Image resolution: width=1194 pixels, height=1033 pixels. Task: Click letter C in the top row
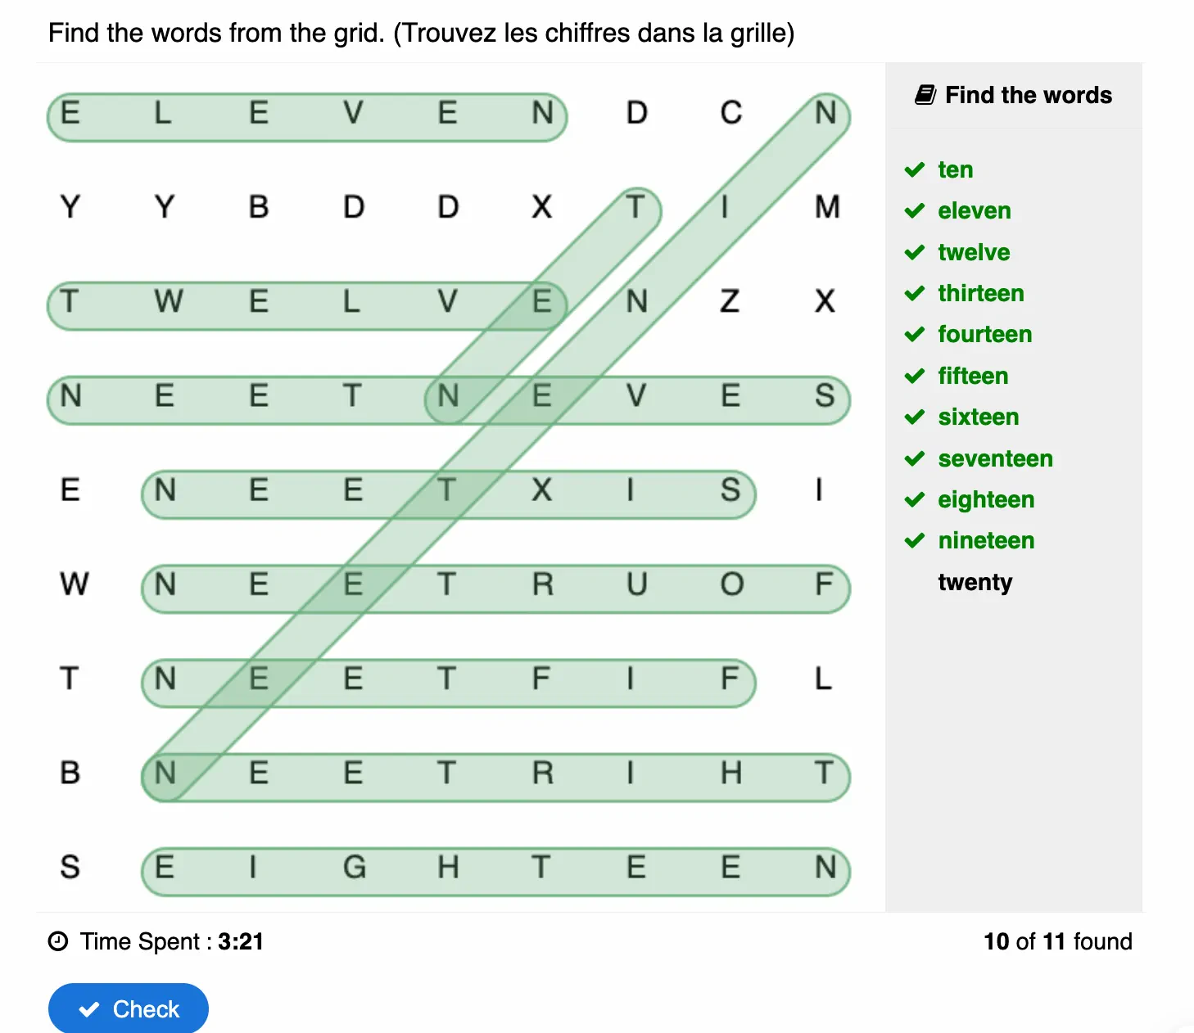pyautogui.click(x=730, y=113)
